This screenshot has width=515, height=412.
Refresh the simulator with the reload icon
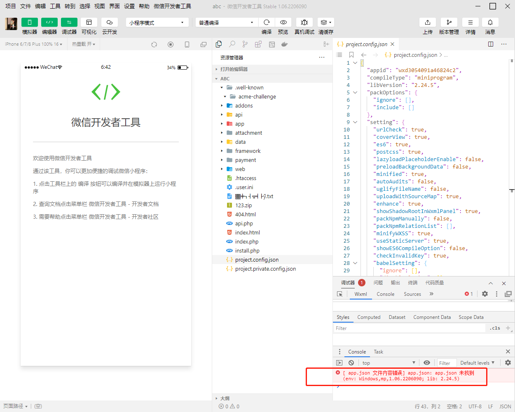pyautogui.click(x=154, y=44)
